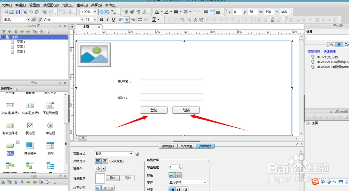Click the 草图程度 slider handle

click(x=181, y=166)
